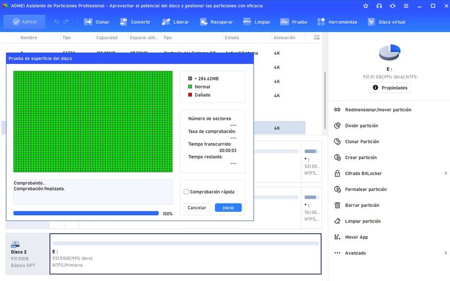Open the Convertir menu
The image size is (450, 281).
[135, 22]
